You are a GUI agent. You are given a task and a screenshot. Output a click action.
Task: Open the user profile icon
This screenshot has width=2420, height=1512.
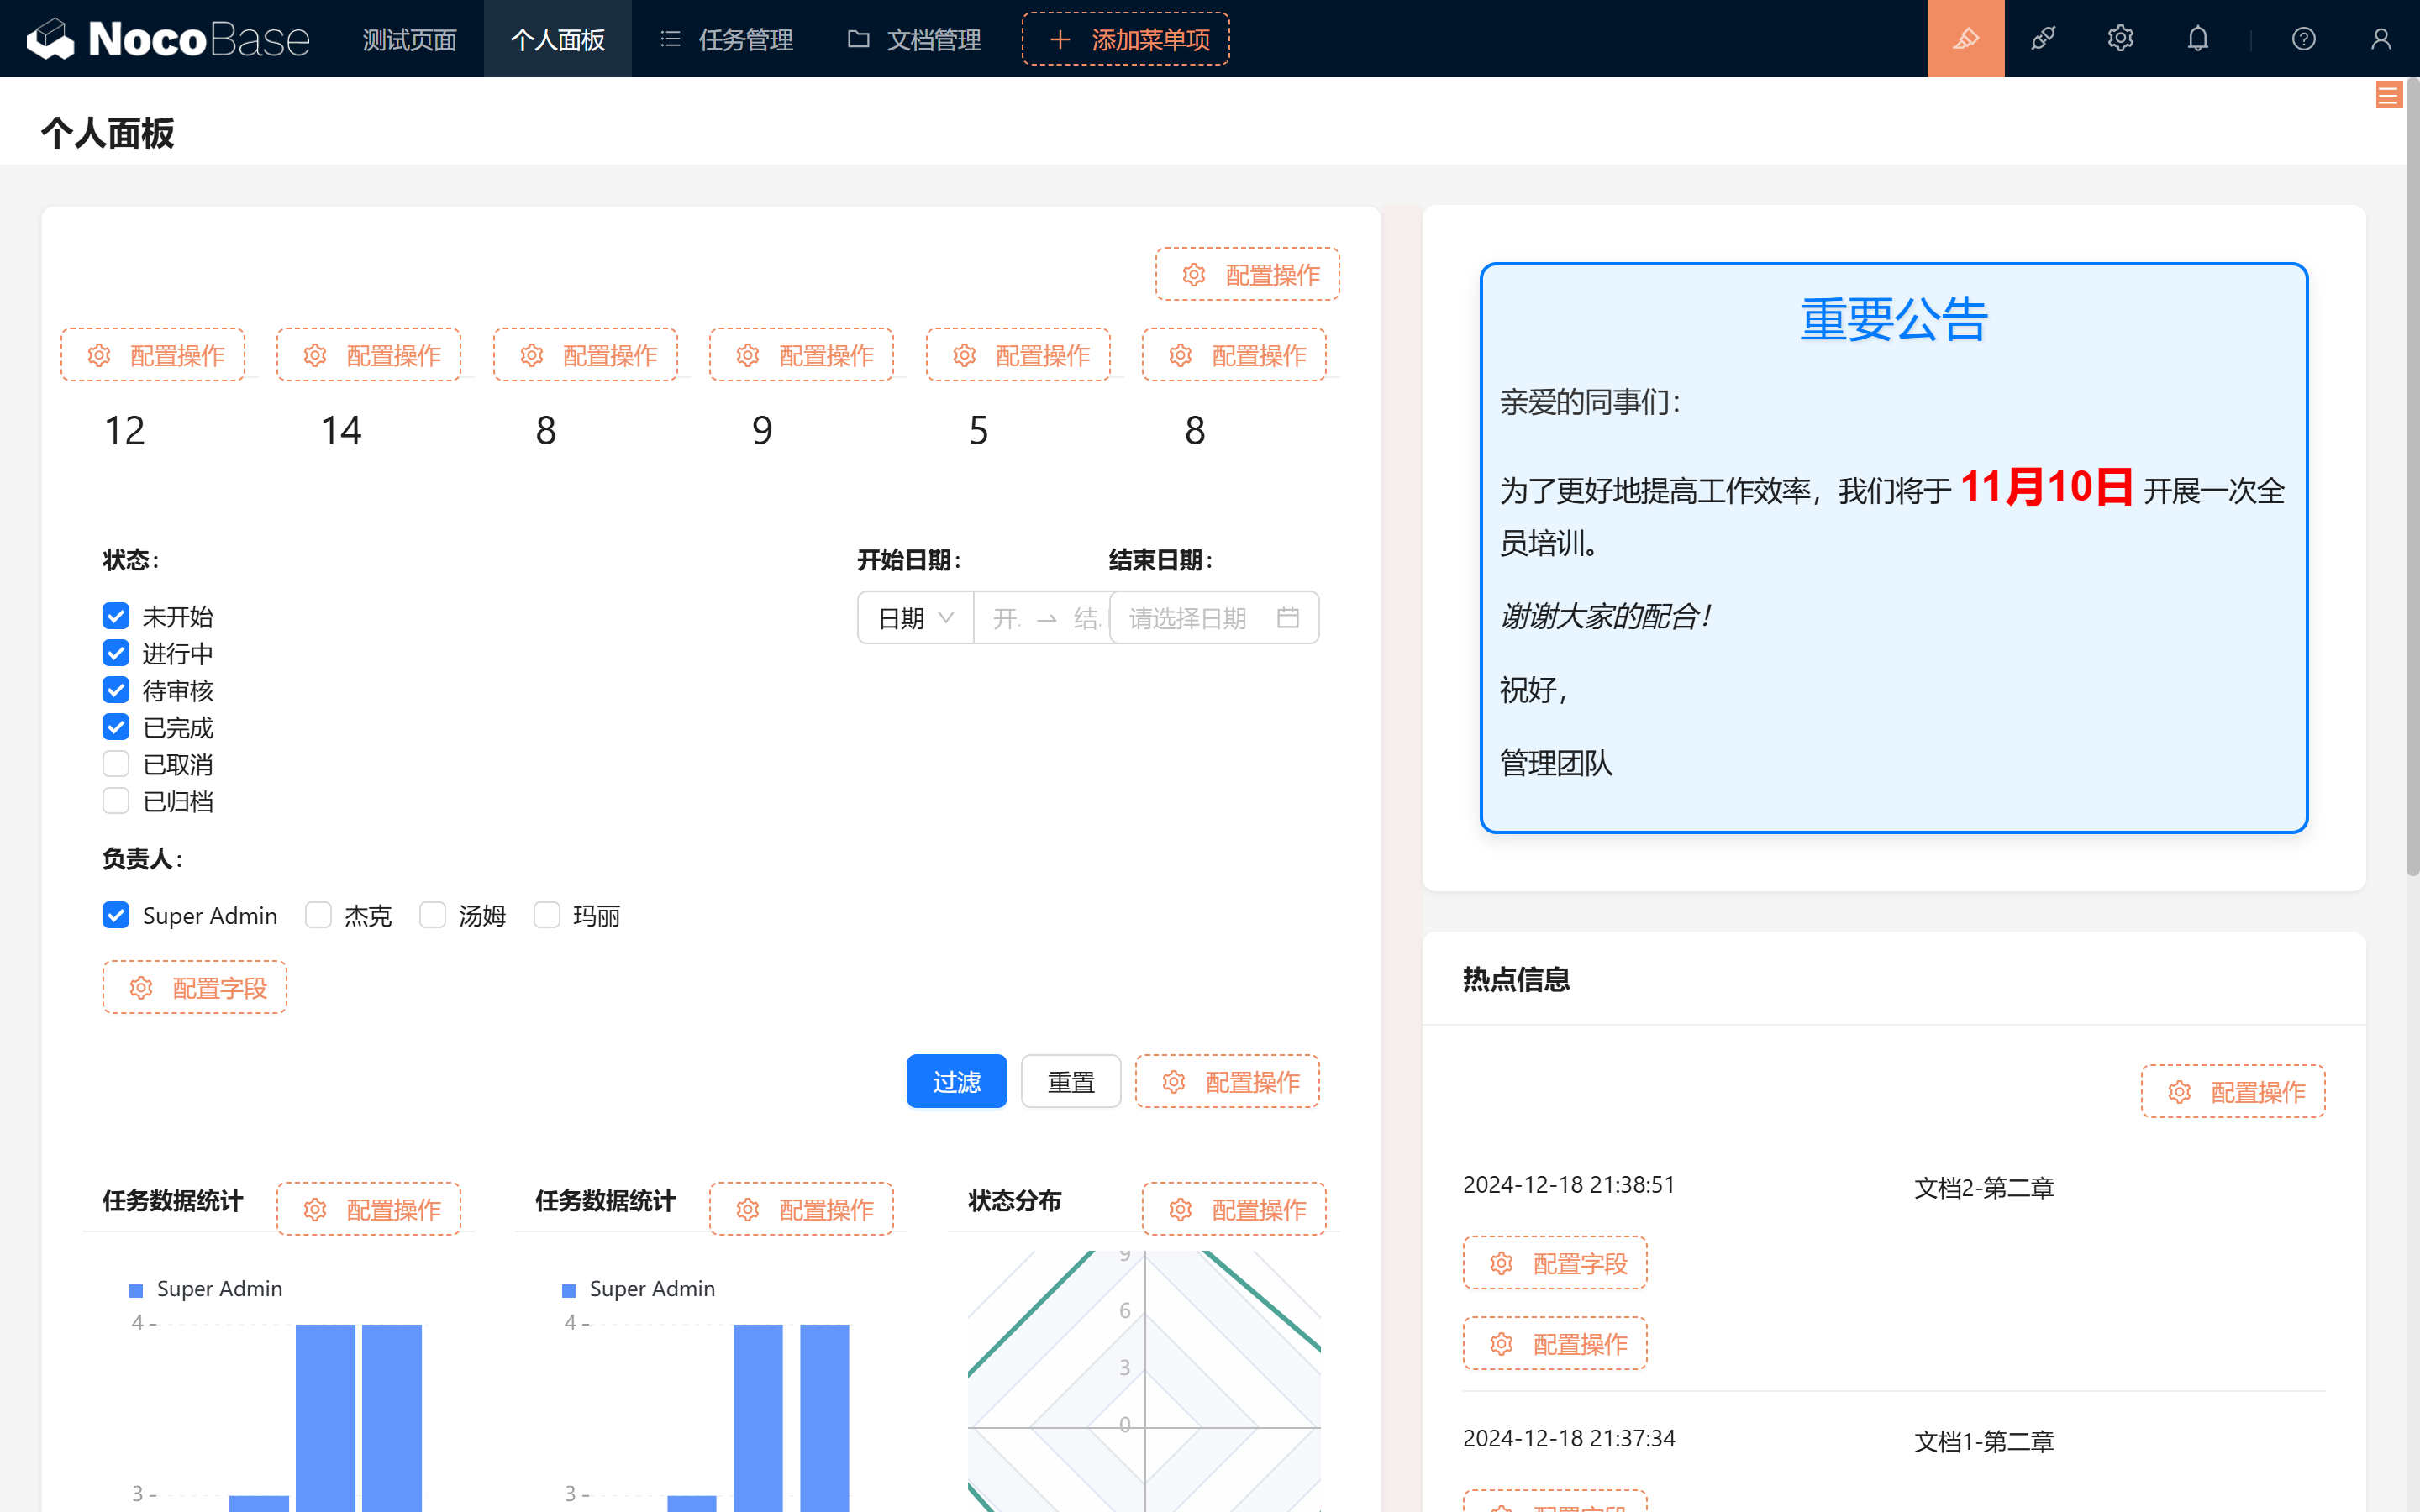coord(2380,39)
